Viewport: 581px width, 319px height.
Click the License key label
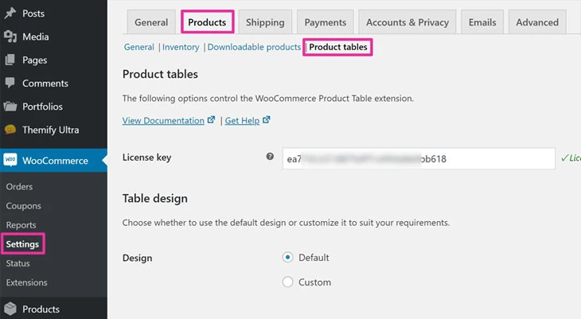point(146,157)
